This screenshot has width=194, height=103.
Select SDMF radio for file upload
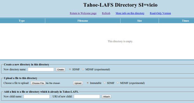click(x=105, y=83)
